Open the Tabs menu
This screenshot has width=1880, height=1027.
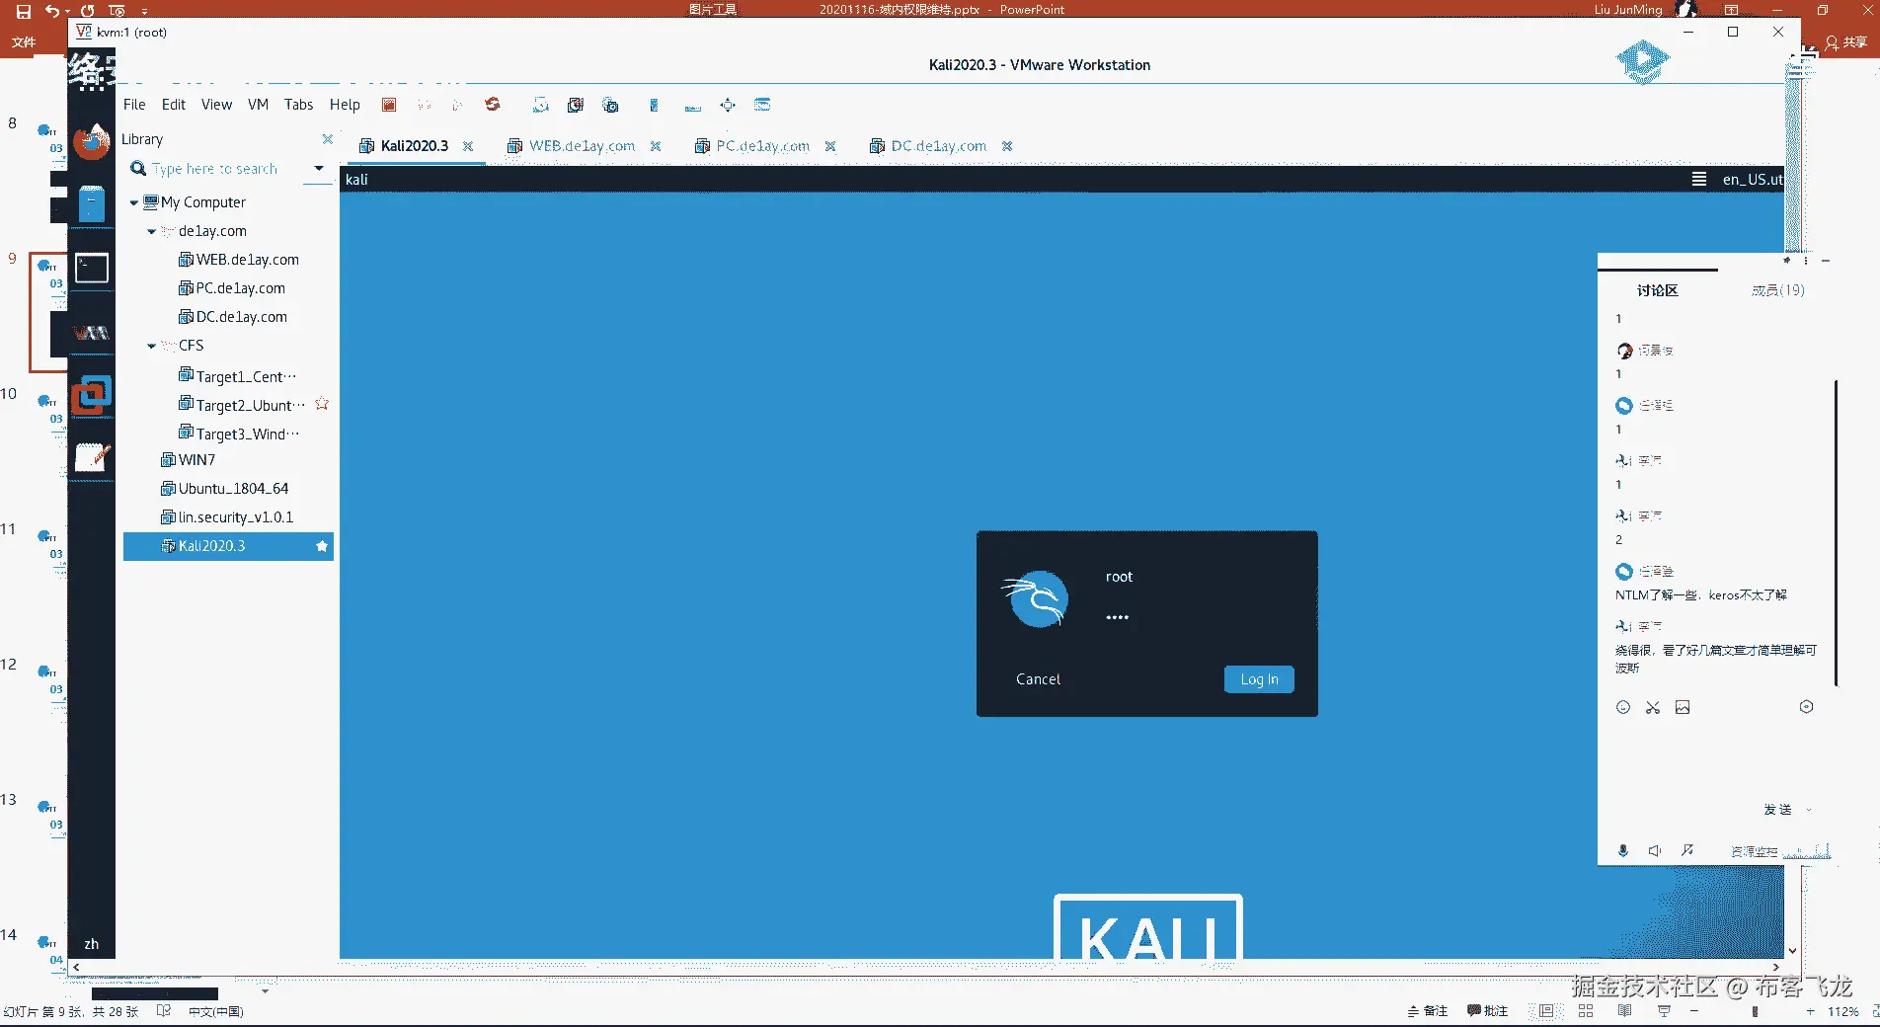(298, 105)
